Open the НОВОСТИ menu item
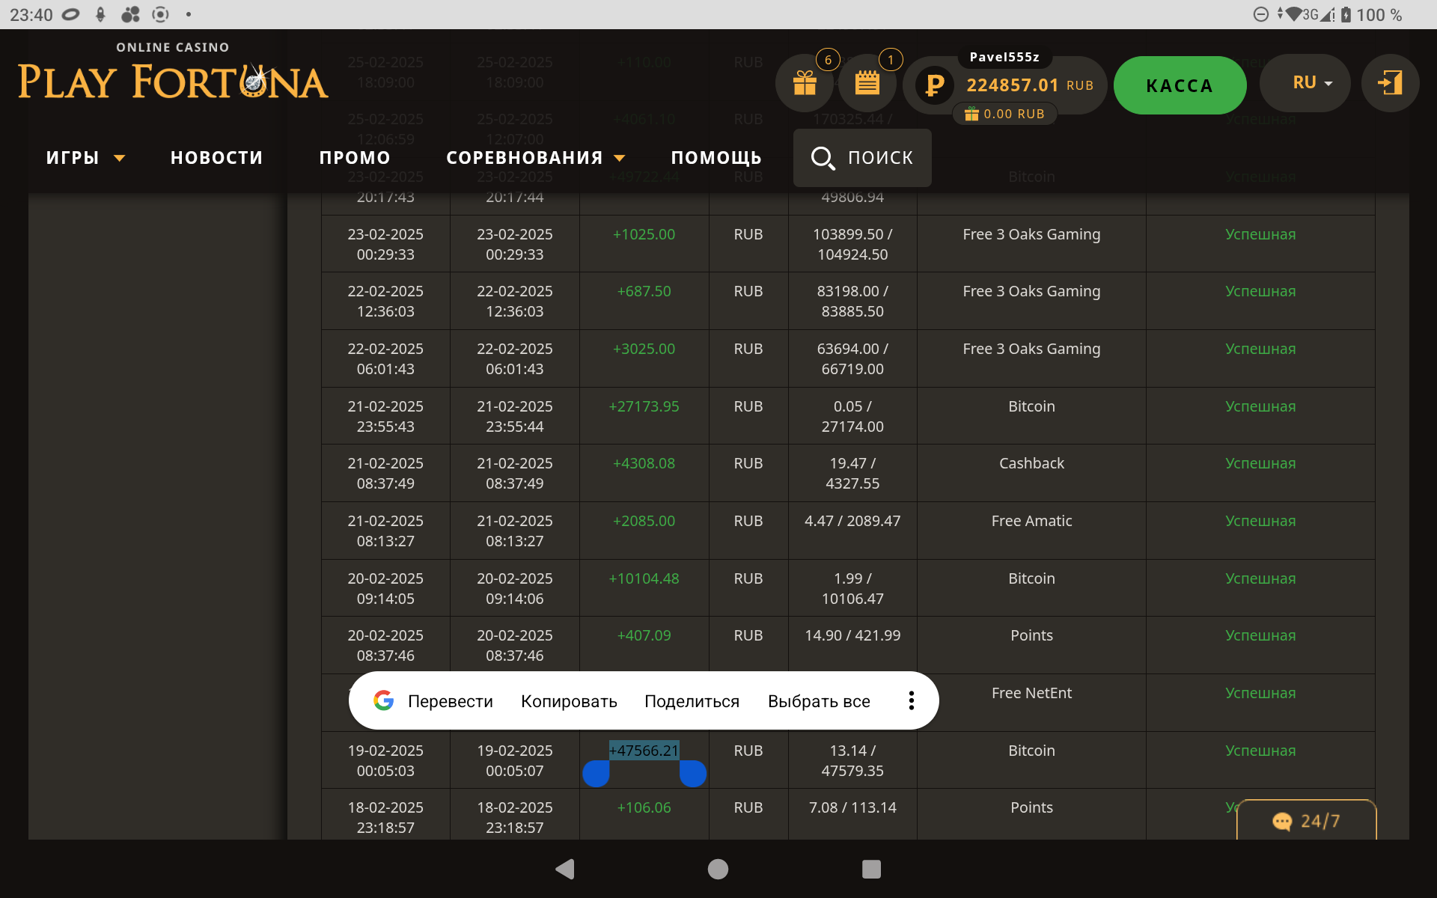This screenshot has height=898, width=1437. pyautogui.click(x=217, y=158)
